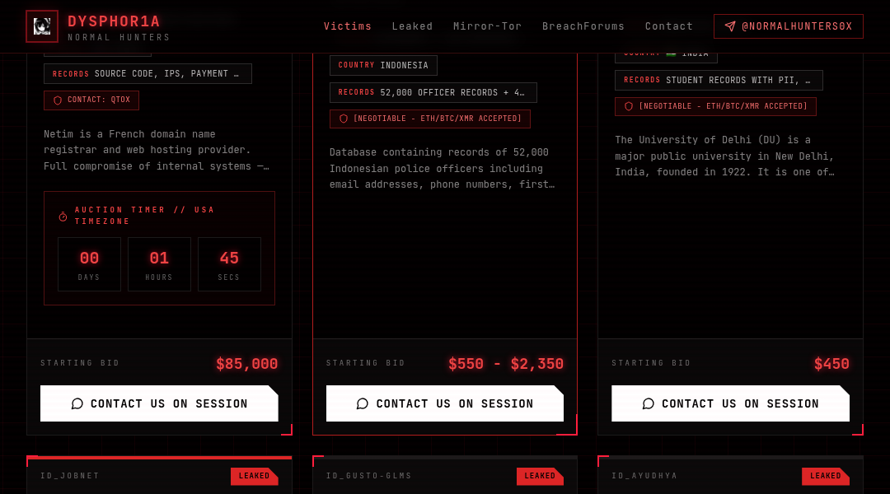Click the Contact: QTOX tag
The height and width of the screenshot is (494, 890).
tap(91, 100)
